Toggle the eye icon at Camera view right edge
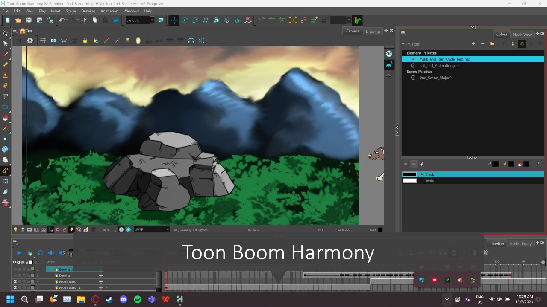The height and width of the screenshot is (307, 547). 389,54
